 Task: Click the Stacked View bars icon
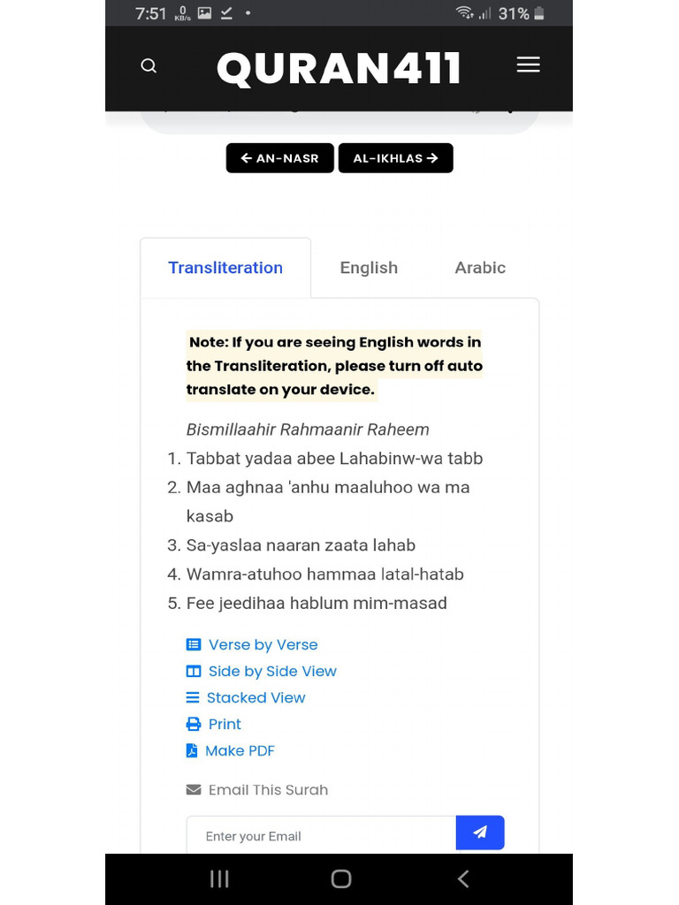point(193,698)
